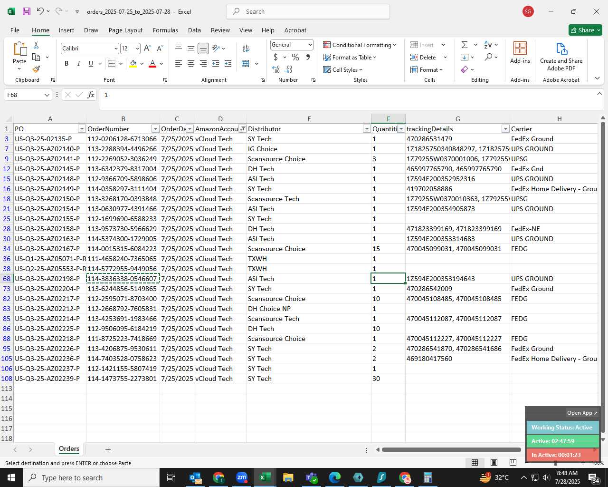608x487 pixels.
Task: Click the Share button
Action: click(x=585, y=30)
